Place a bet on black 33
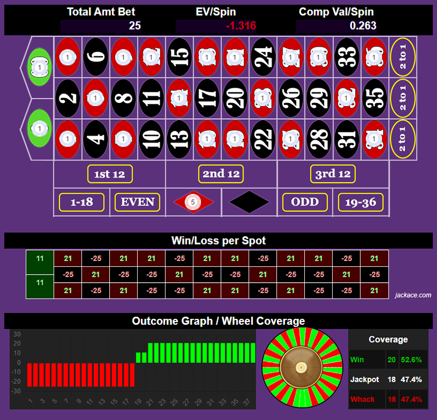 (346, 57)
